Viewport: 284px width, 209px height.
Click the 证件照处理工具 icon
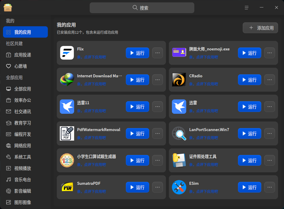coord(179,160)
